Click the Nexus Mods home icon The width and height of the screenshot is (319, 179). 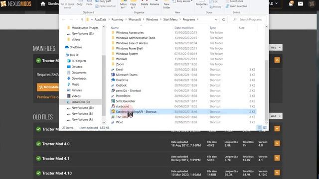[x=43, y=3]
